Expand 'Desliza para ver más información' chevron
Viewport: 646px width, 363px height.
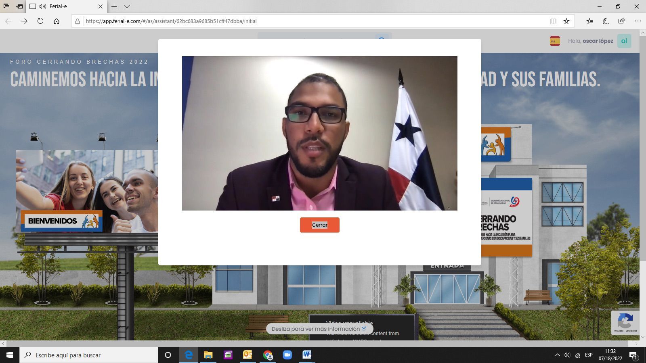(x=364, y=328)
